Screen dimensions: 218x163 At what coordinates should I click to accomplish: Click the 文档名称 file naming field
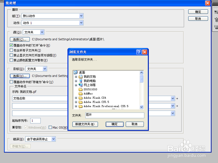pos(40,98)
